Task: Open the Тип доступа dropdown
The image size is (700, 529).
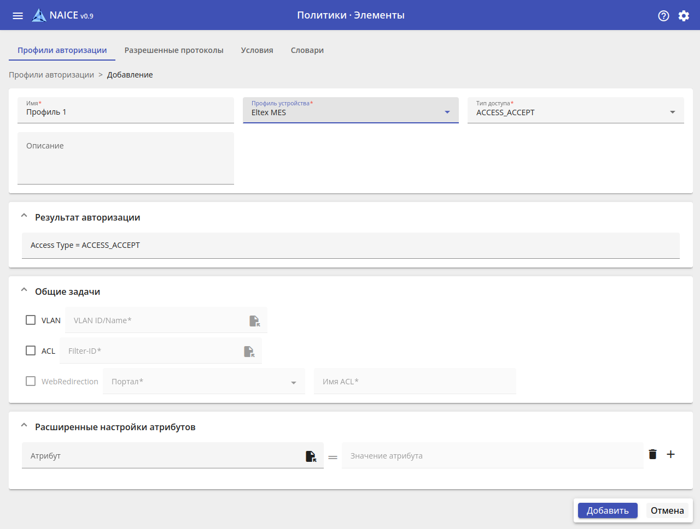Action: pyautogui.click(x=575, y=111)
